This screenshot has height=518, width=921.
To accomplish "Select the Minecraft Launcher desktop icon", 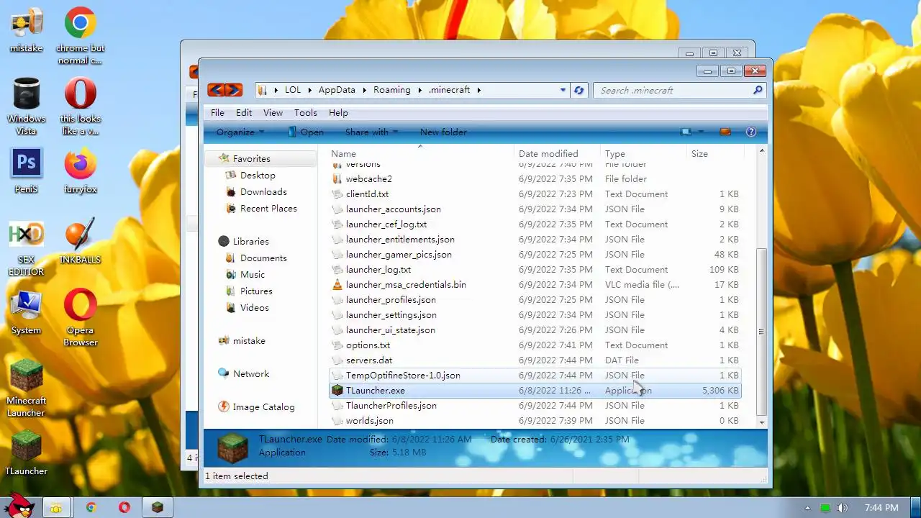I will (x=26, y=388).
